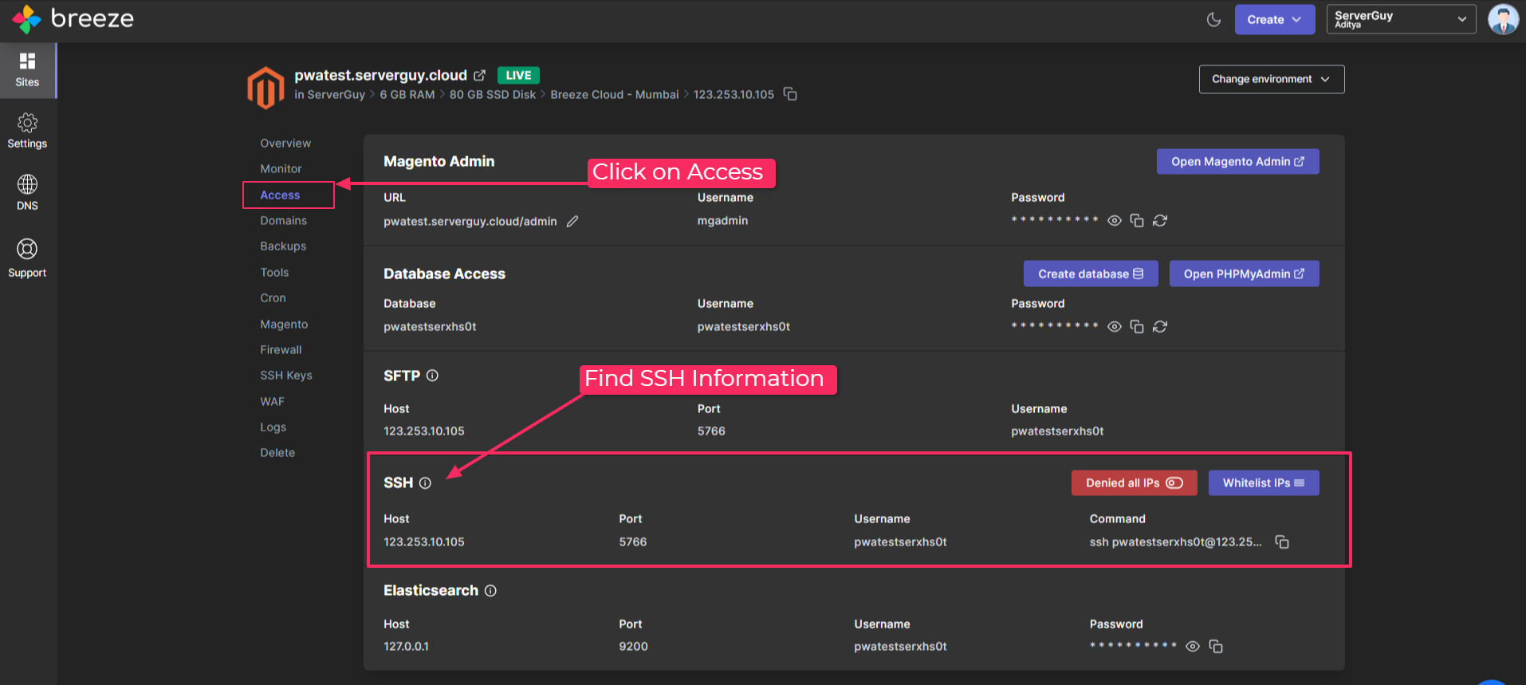Open the Sites sidebar section

pyautogui.click(x=28, y=70)
